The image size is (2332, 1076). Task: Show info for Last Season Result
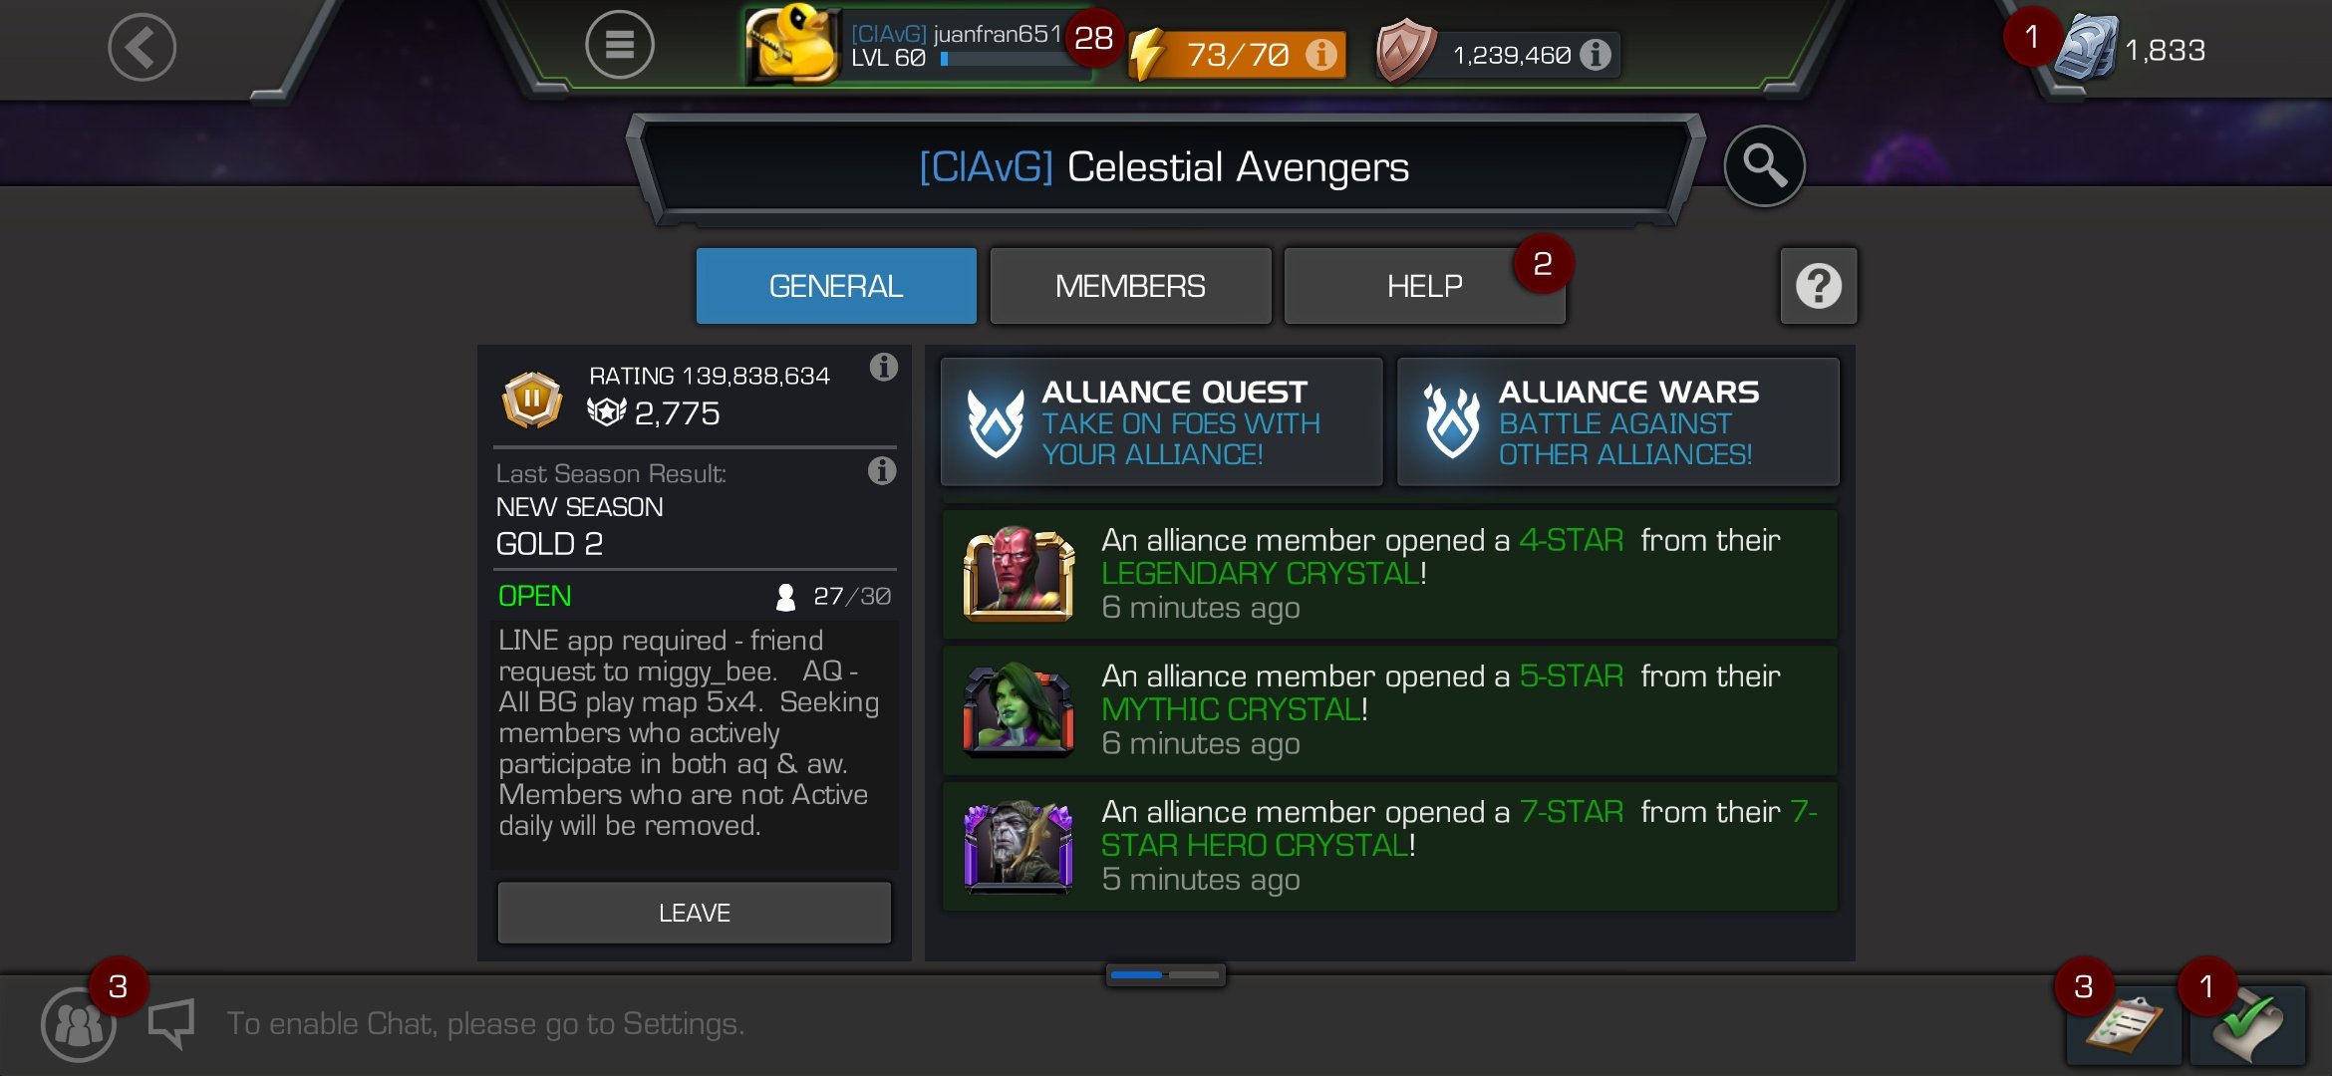pyautogui.click(x=882, y=471)
